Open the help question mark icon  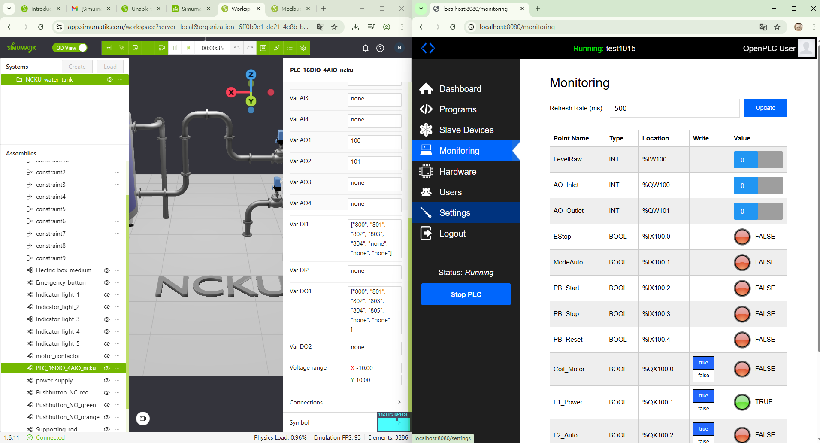coord(380,48)
